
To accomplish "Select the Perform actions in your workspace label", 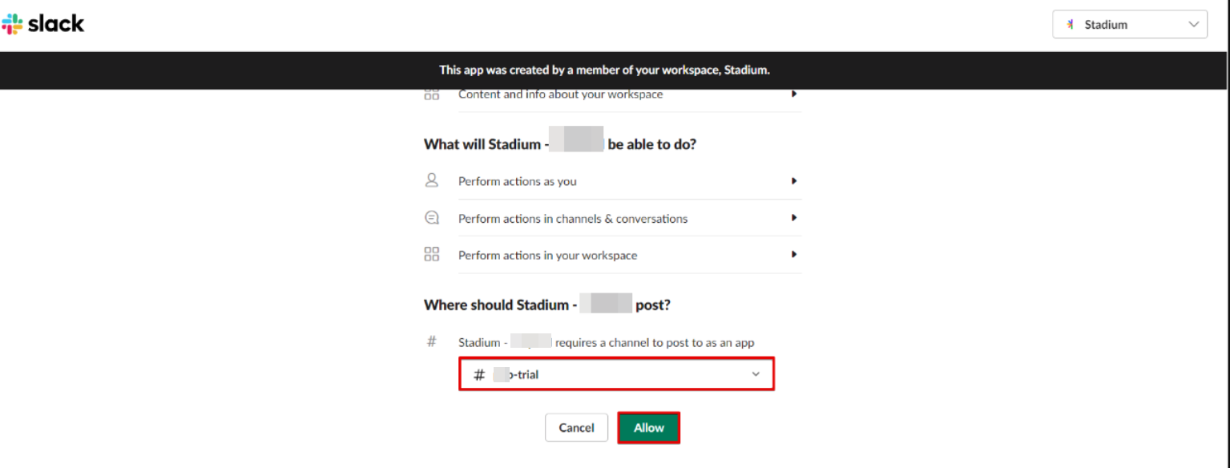I will (548, 255).
